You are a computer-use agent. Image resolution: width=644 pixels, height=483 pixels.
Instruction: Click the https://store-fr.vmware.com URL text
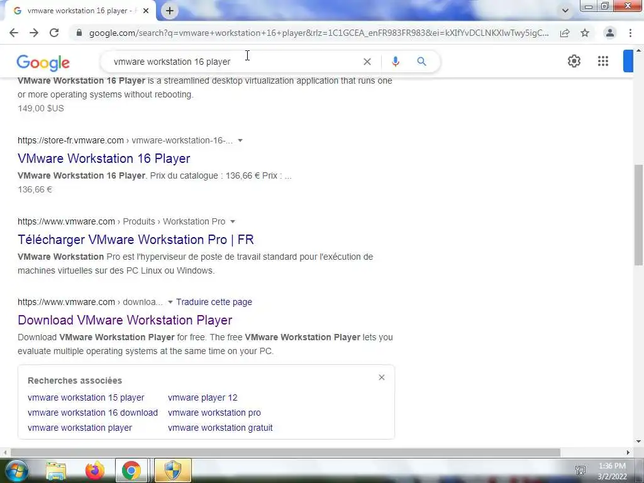[x=70, y=140]
